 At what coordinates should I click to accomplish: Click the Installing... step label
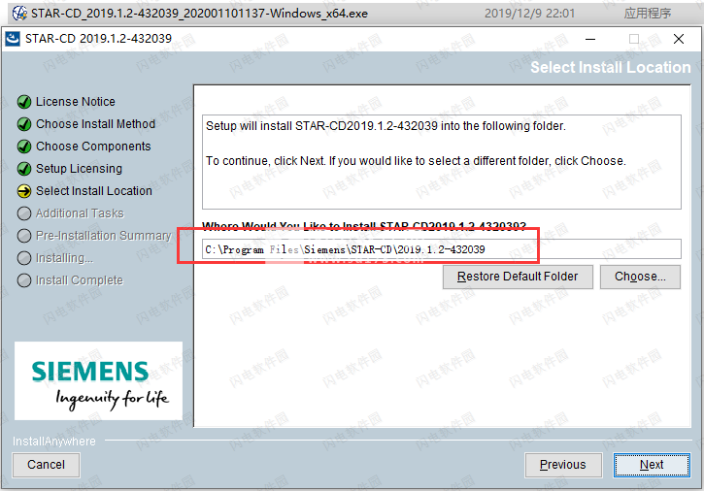(x=65, y=258)
